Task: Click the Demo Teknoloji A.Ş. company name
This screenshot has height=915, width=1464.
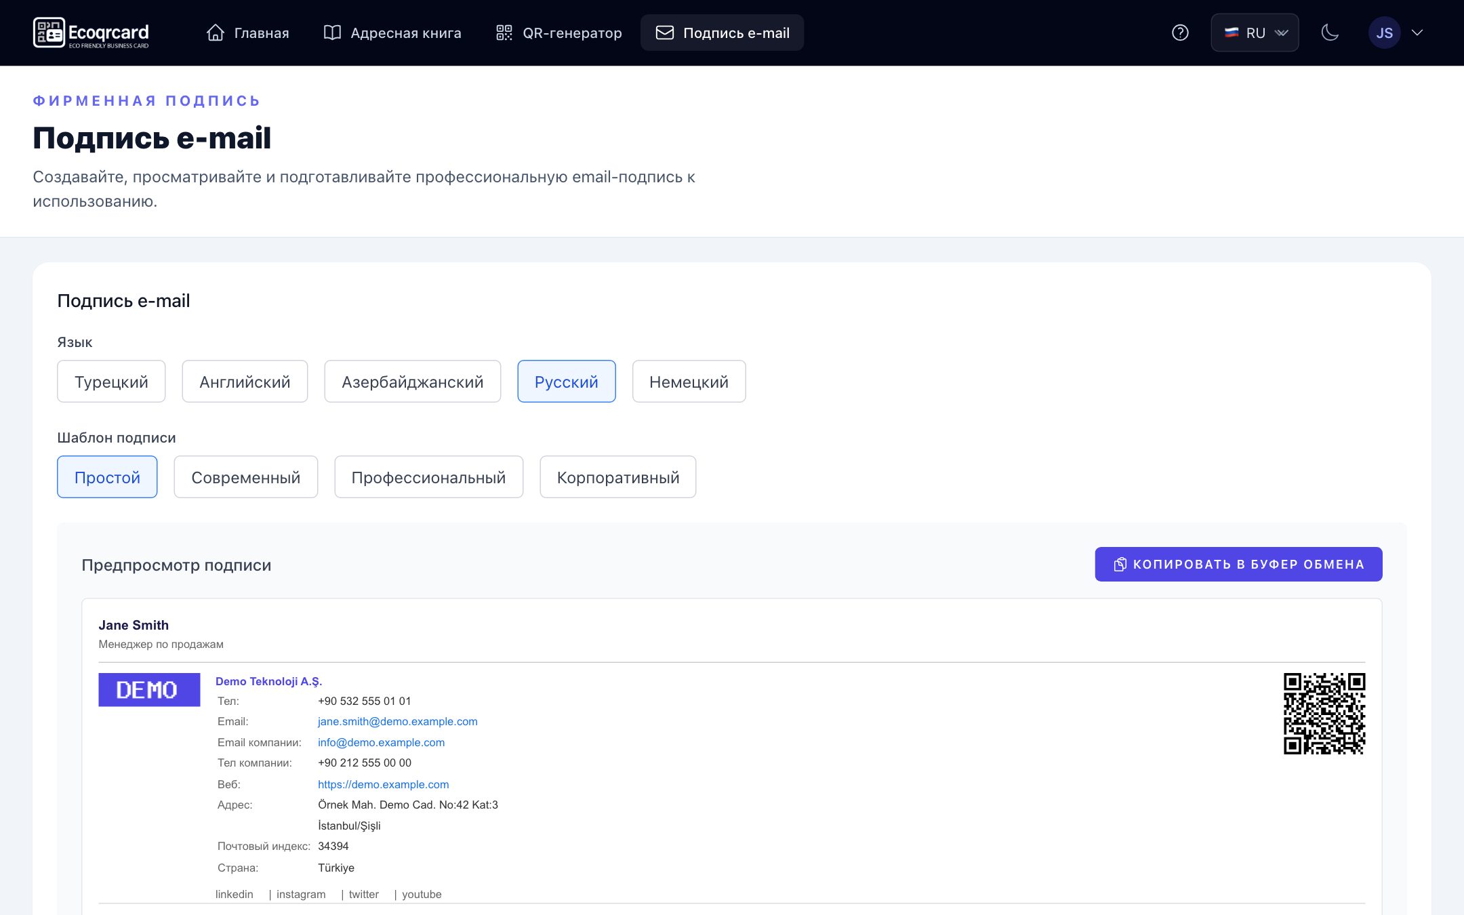Action: [x=269, y=681]
